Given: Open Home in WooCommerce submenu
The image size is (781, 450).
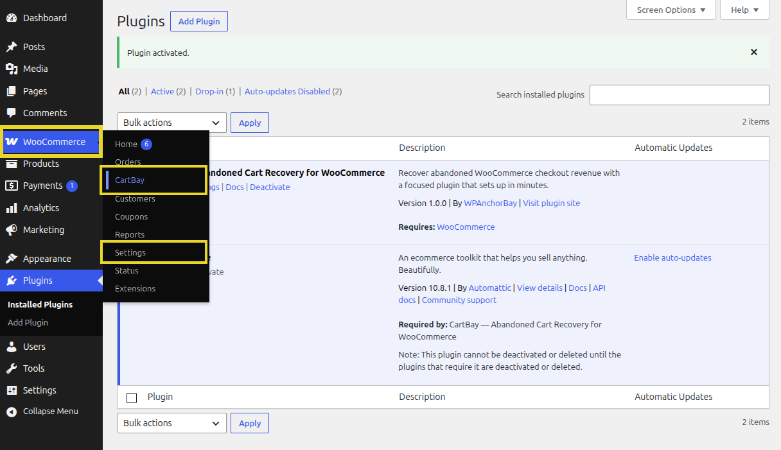Looking at the screenshot, I should click(x=127, y=144).
